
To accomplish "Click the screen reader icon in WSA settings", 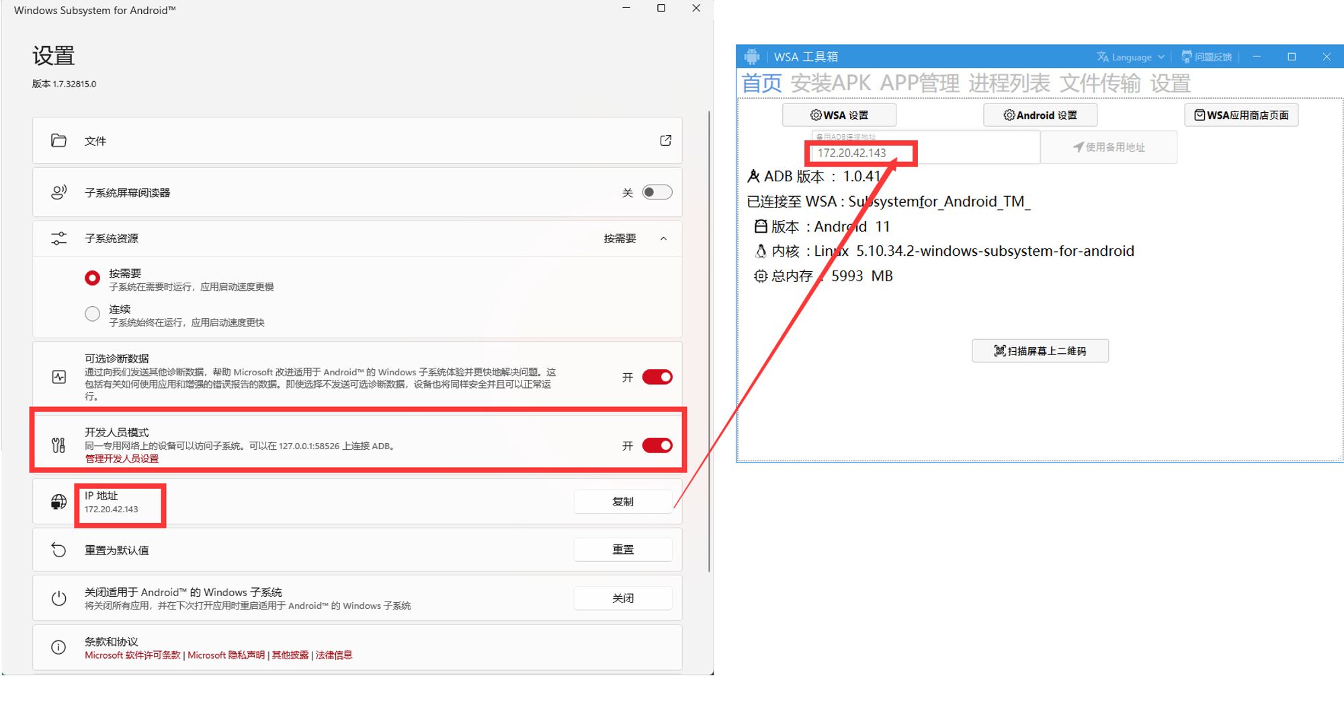I will [x=59, y=193].
